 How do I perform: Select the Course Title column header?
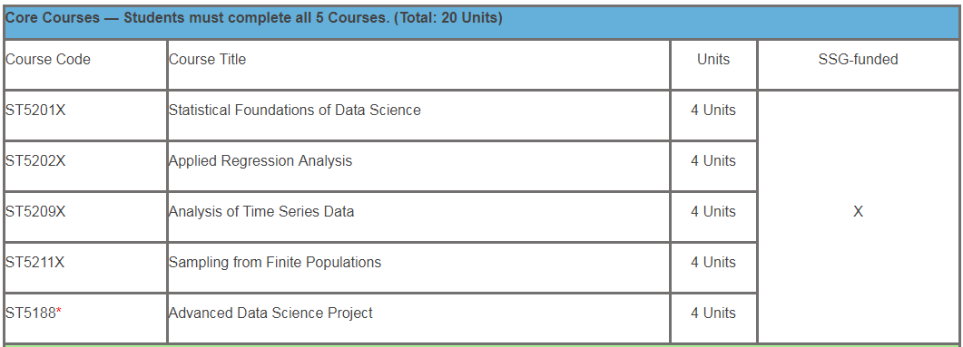click(208, 60)
